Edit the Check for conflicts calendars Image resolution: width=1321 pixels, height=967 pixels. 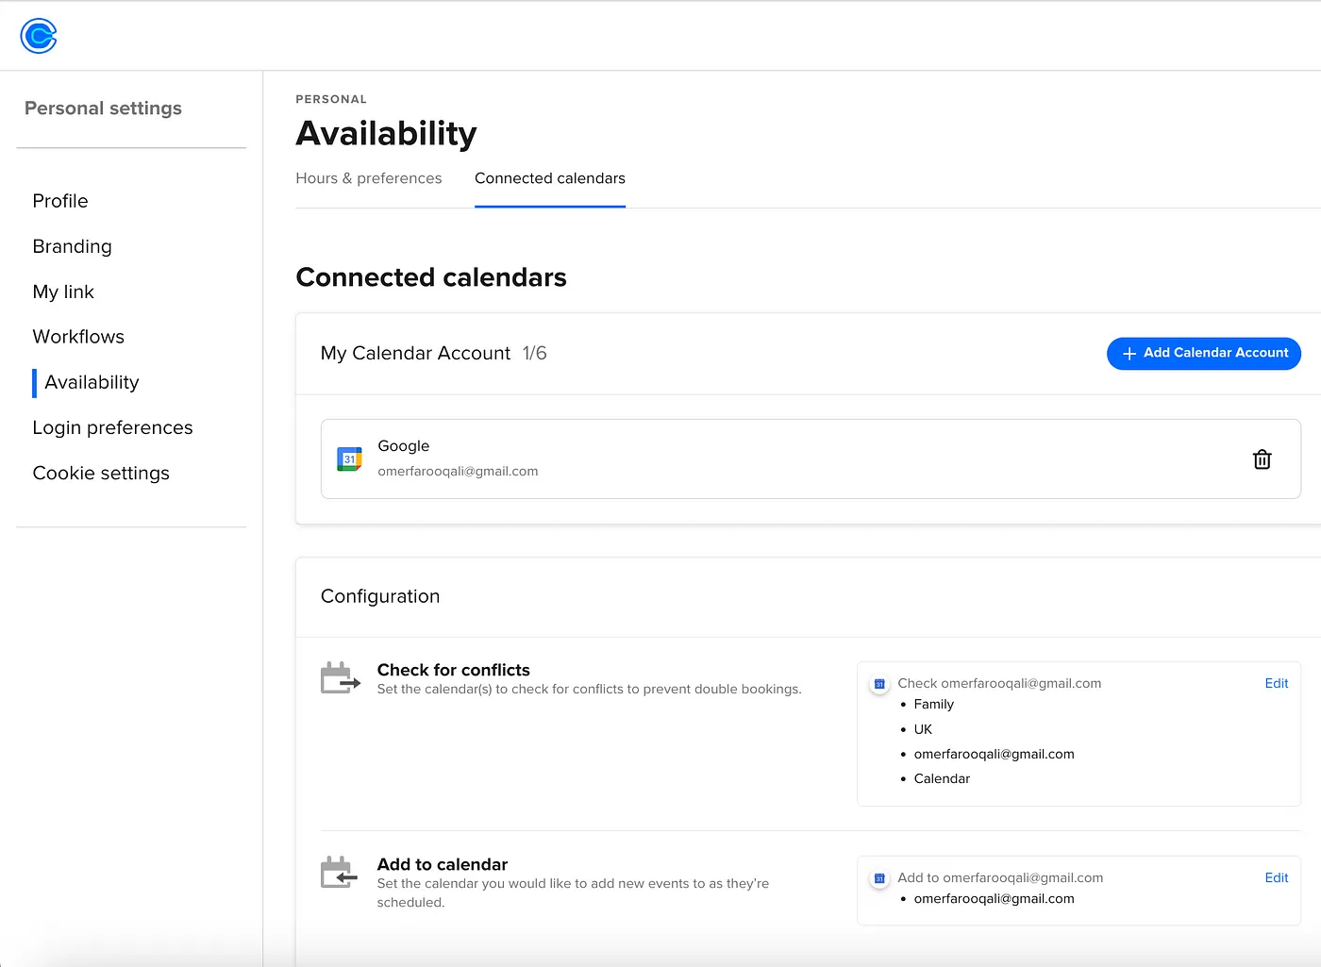point(1276,683)
